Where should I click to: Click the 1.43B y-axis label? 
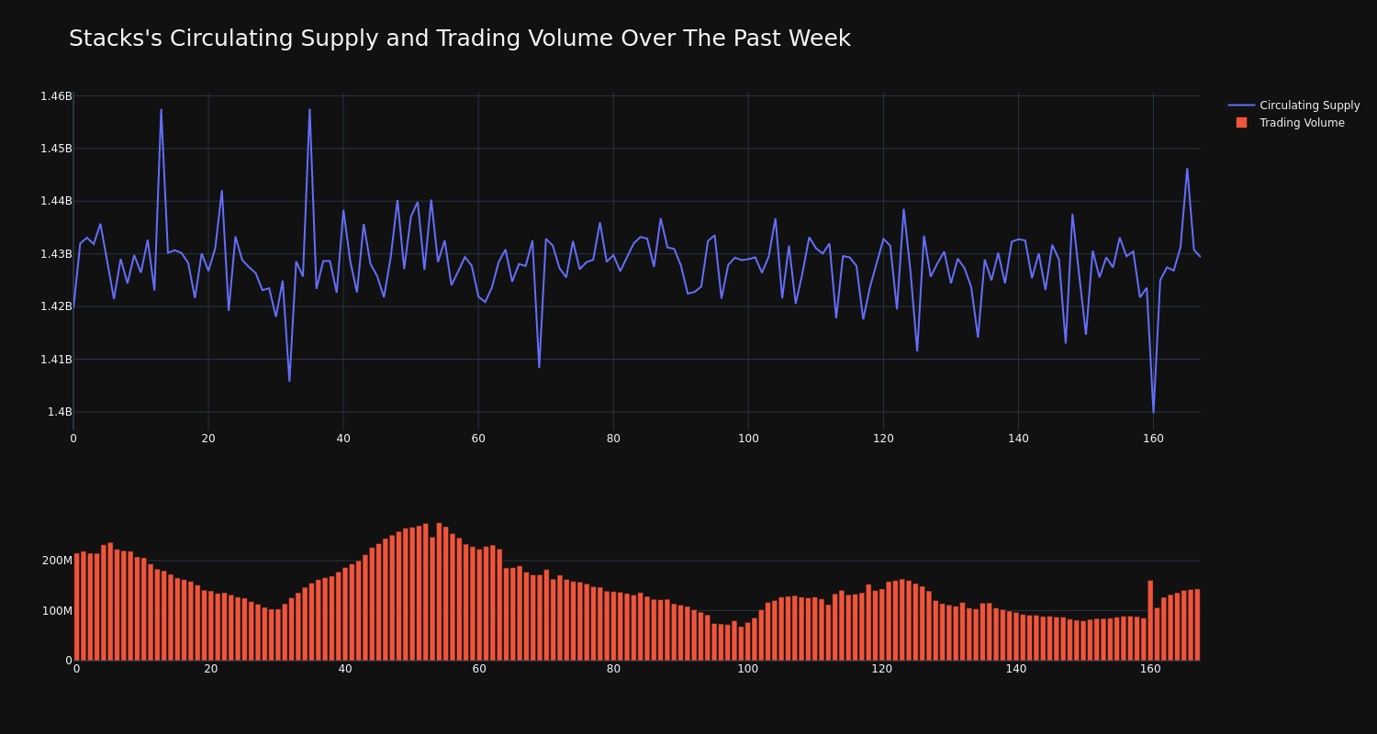point(56,254)
